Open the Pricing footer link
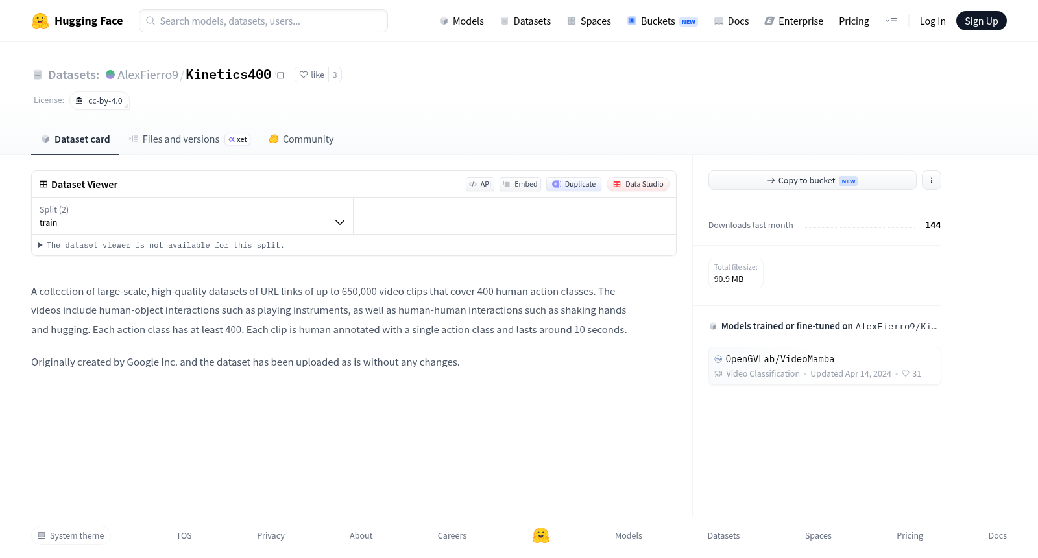1038x558 pixels. pyautogui.click(x=910, y=535)
